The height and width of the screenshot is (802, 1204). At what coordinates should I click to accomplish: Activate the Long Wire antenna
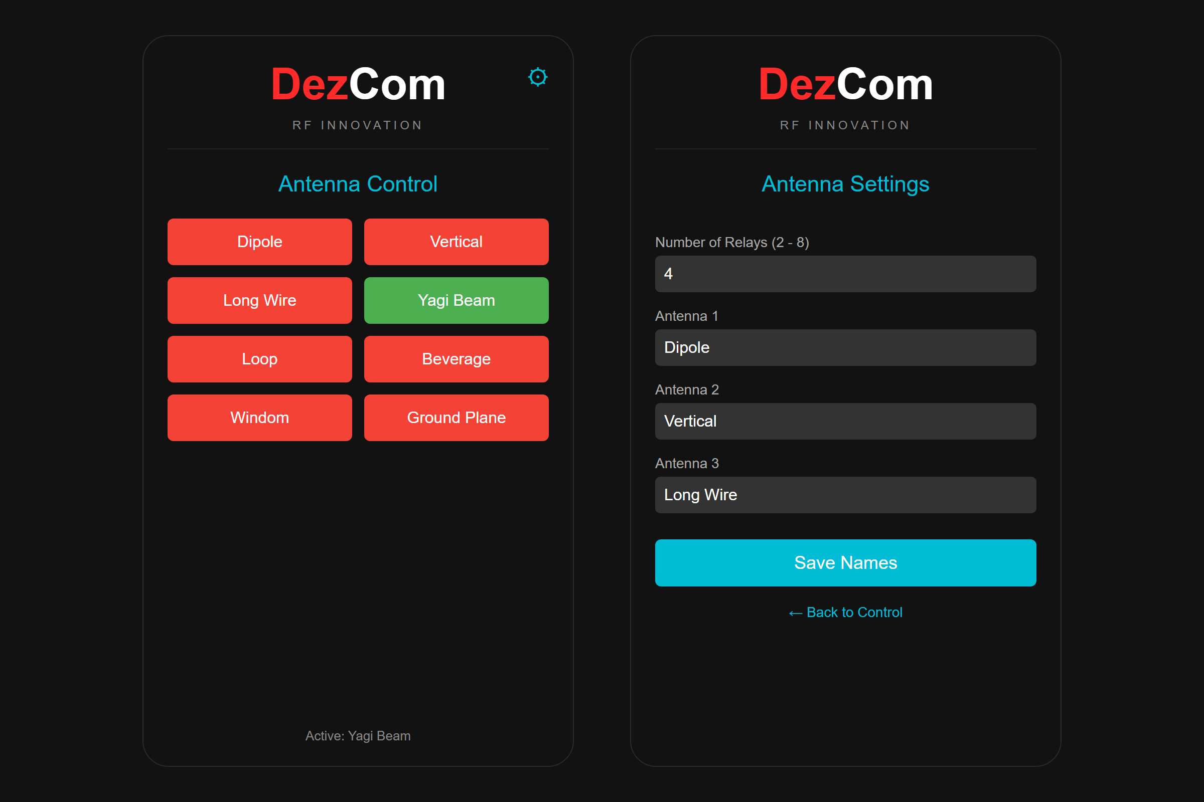259,300
